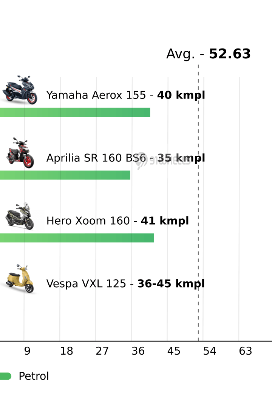This screenshot has width=272, height=413.
Task: Click the Hero Xoom 41 kmpl bar
Action: coord(77,238)
